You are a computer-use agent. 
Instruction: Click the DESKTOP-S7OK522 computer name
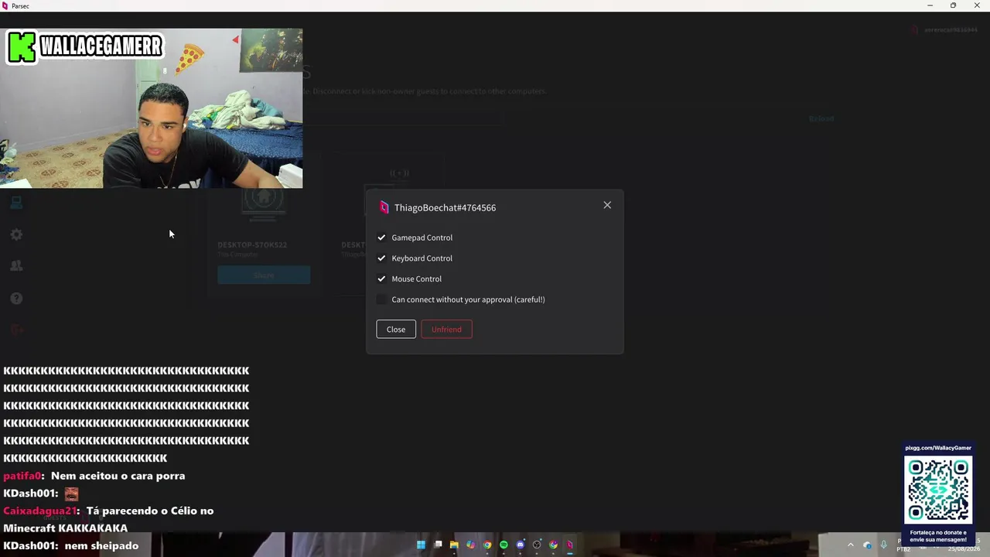[x=252, y=244]
